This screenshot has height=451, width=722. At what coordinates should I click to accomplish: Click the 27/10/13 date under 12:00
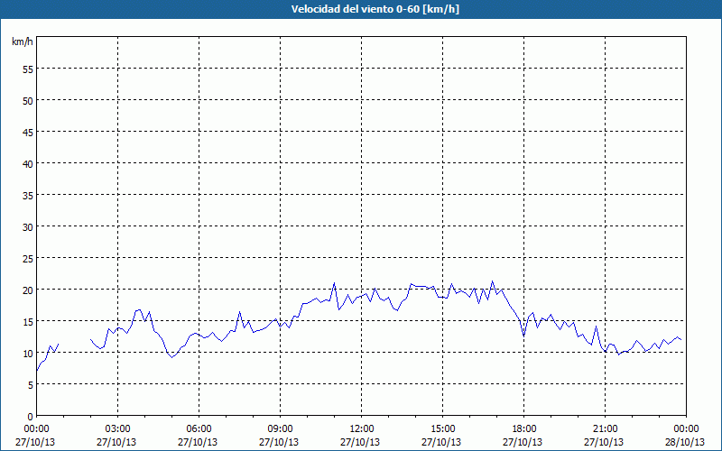[360, 442]
